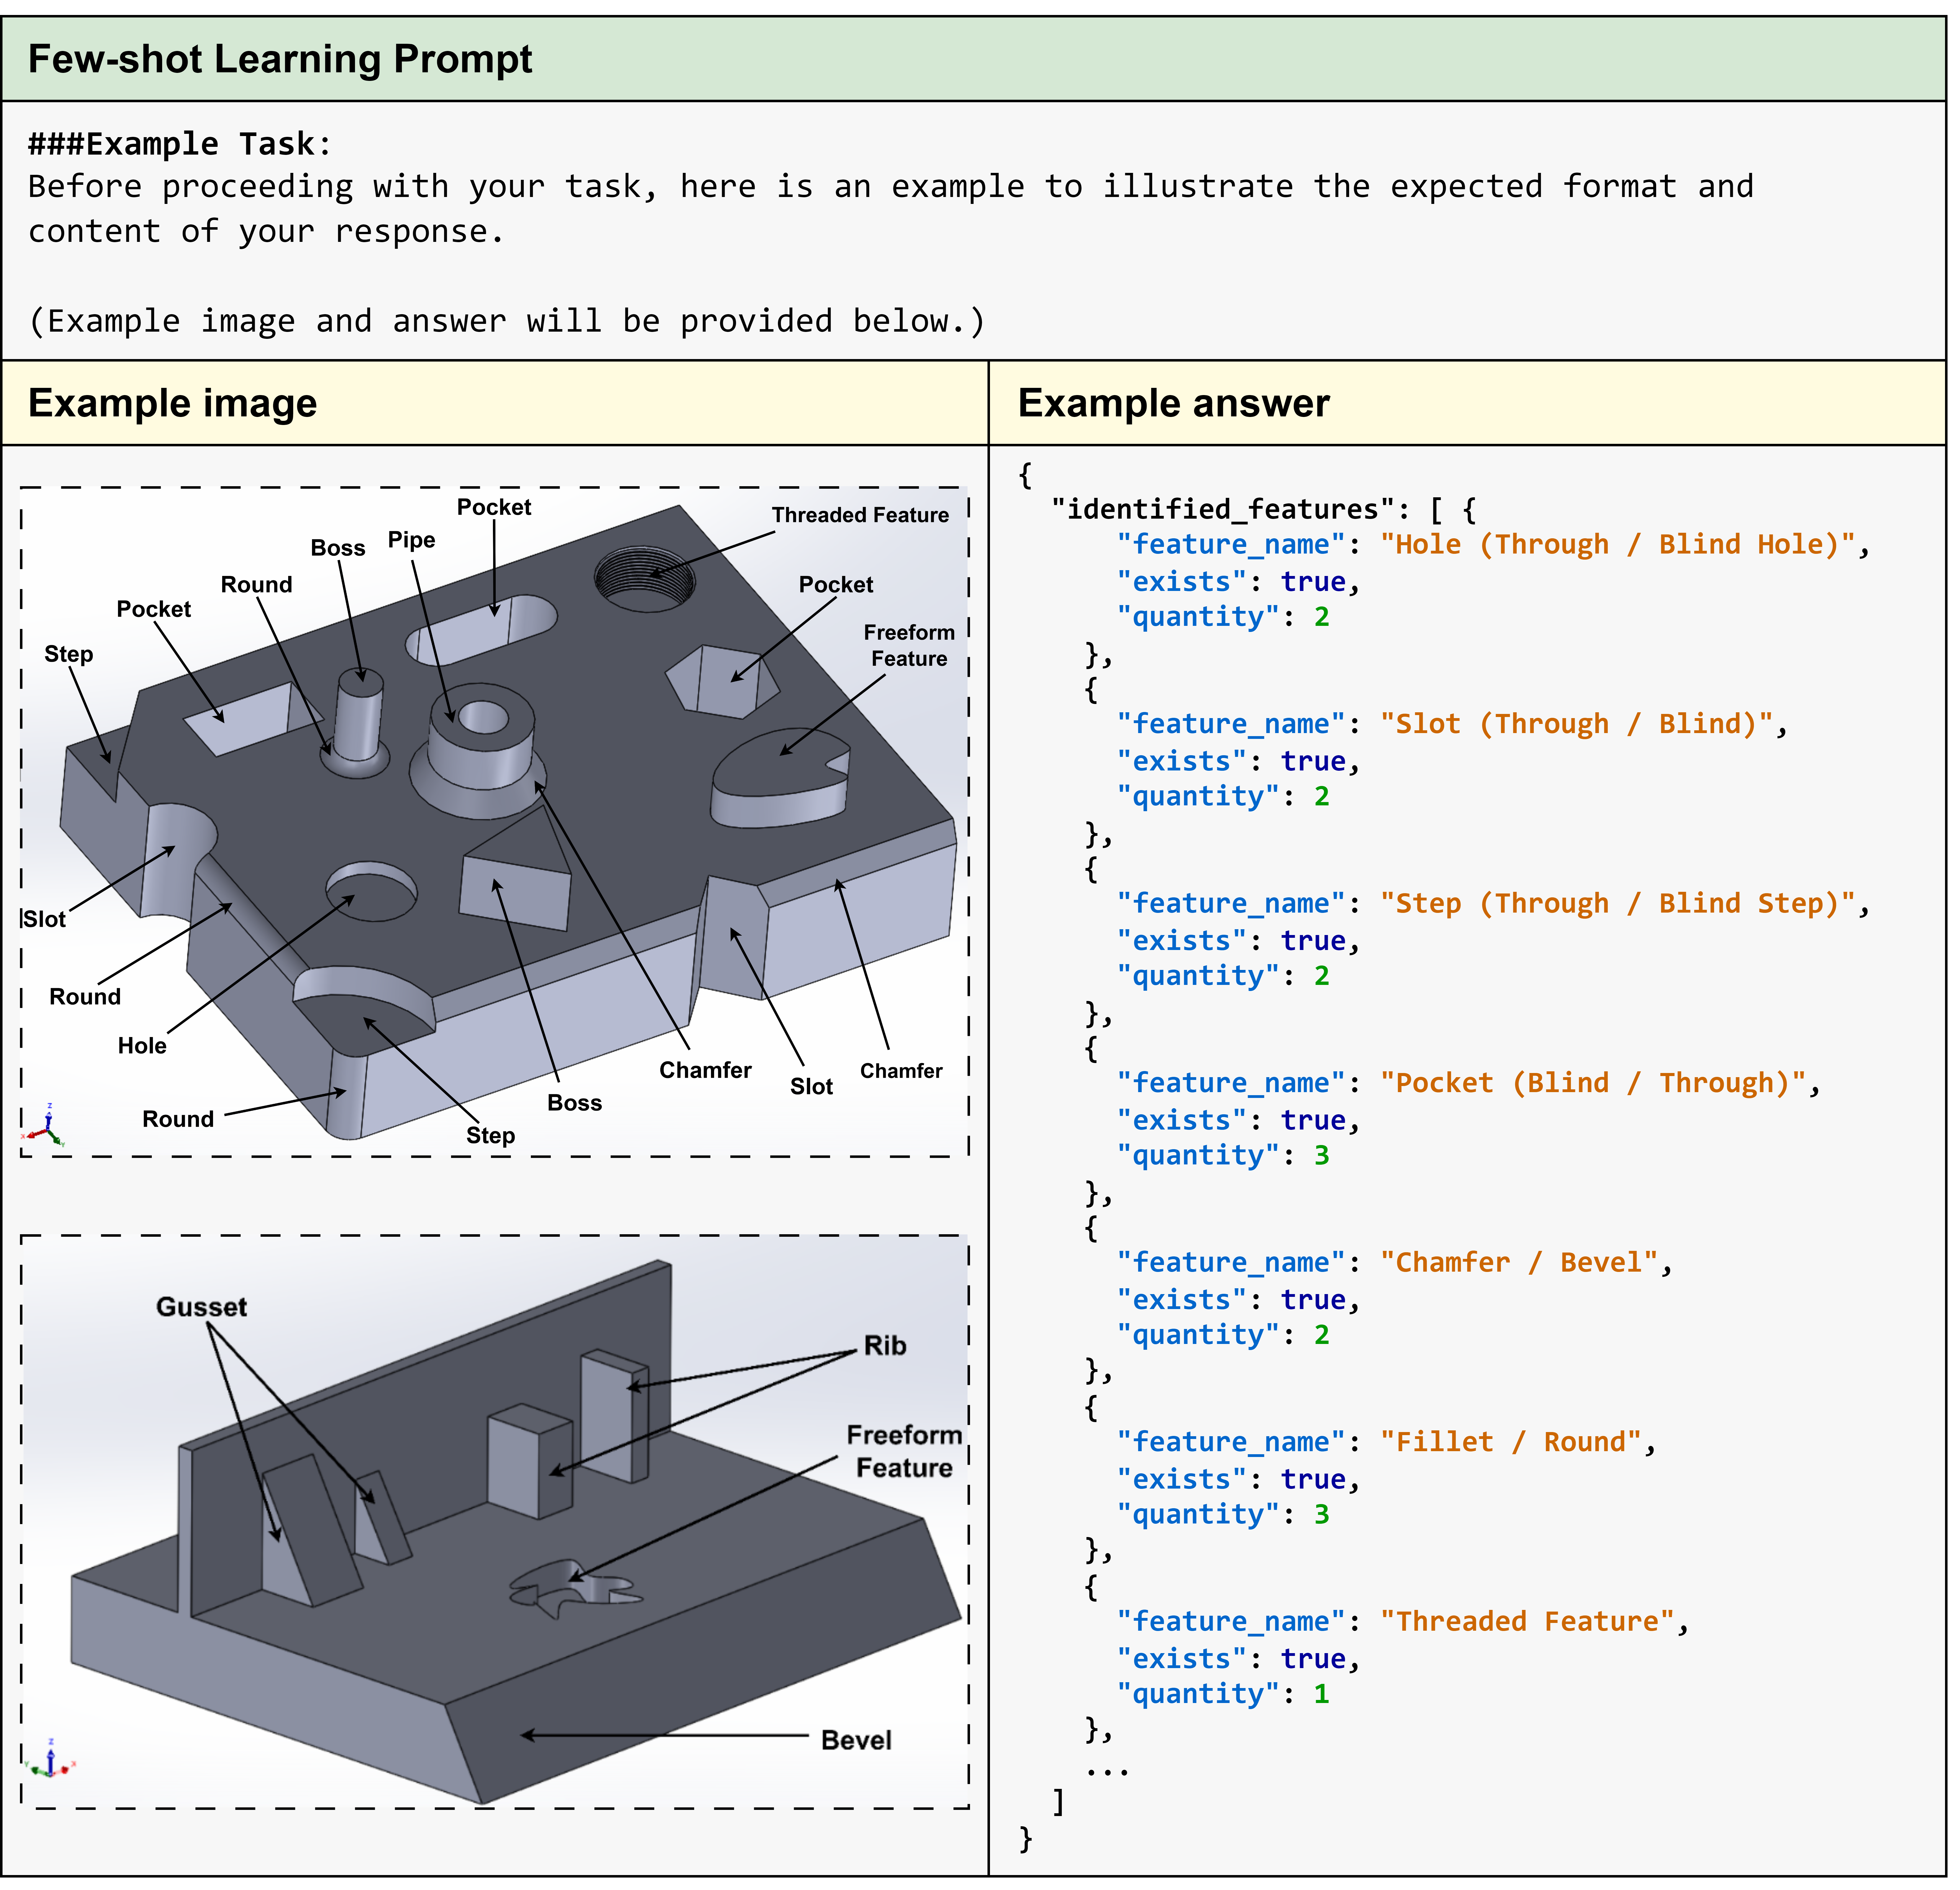Click the "Threaded Feature" label in the upper image
Viewport: 1960px width, 1890px height.
860,515
